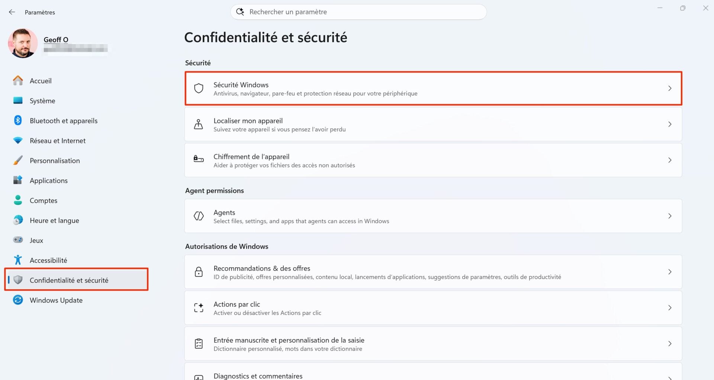Select the Agents hexagon icon

[x=199, y=216]
